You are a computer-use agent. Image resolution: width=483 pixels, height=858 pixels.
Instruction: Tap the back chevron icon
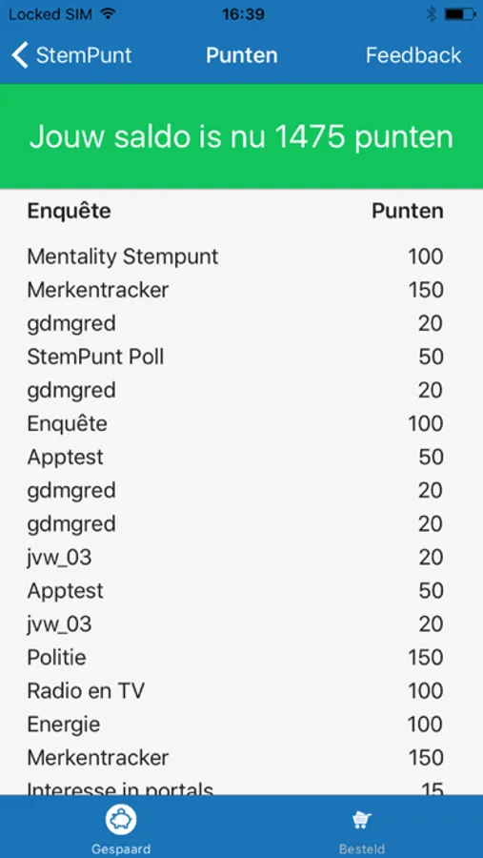20,55
